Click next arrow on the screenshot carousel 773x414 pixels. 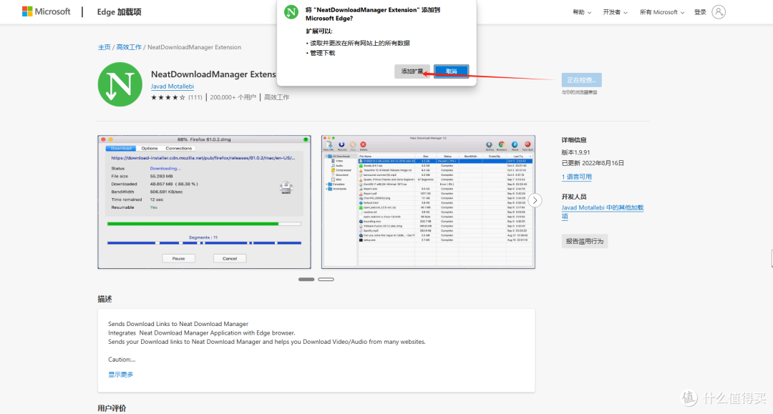point(535,200)
